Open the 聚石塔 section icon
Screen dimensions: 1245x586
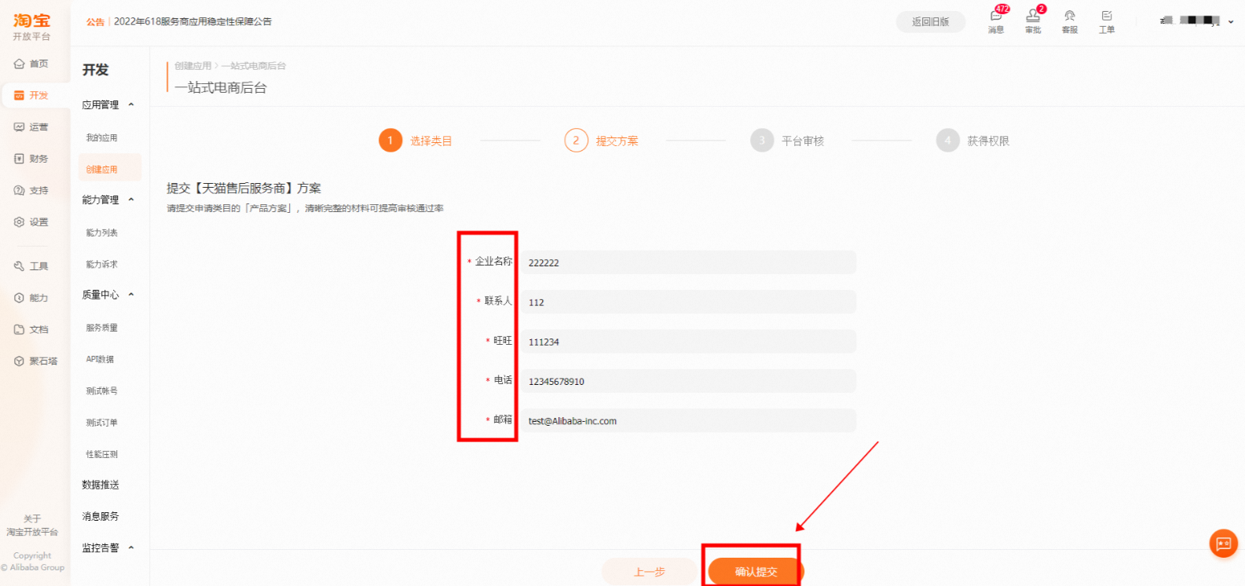[x=19, y=361]
